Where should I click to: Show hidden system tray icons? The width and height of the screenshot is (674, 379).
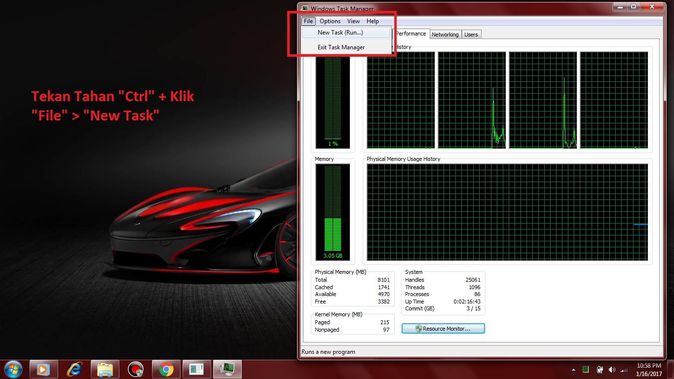(x=573, y=370)
